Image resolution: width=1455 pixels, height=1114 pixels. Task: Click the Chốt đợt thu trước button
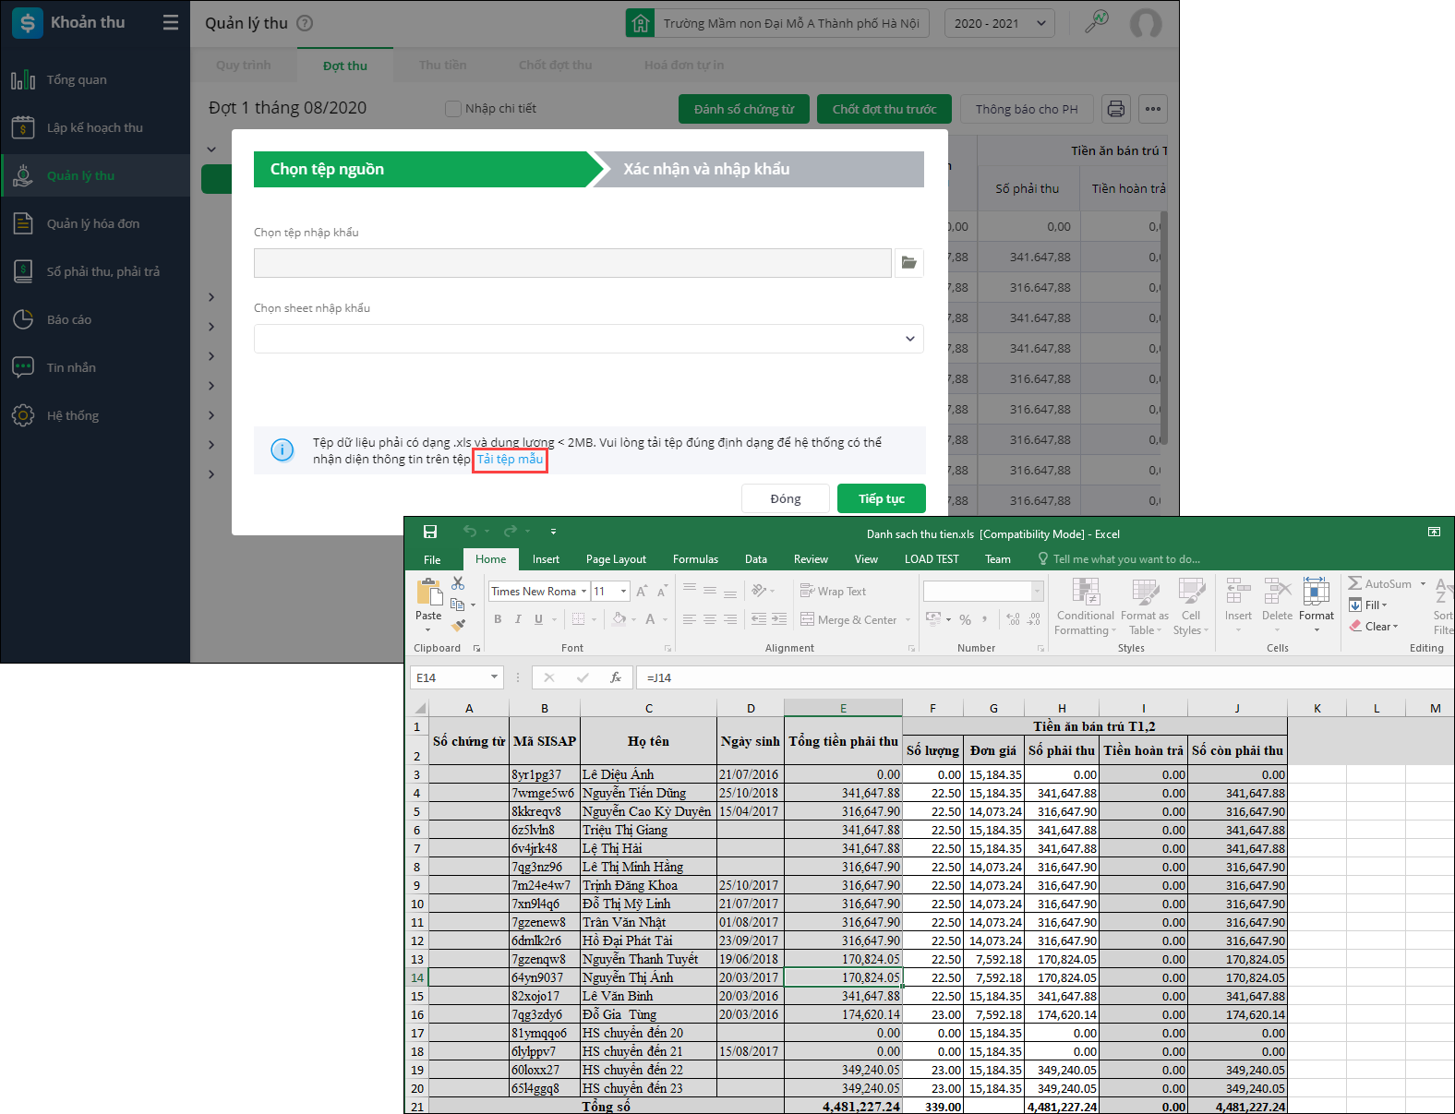click(884, 109)
